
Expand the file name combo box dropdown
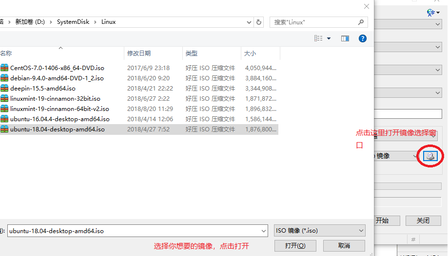point(263,231)
